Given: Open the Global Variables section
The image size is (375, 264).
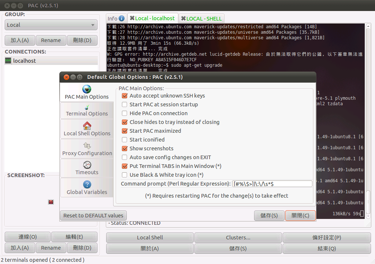Looking at the screenshot, I should point(87,188).
